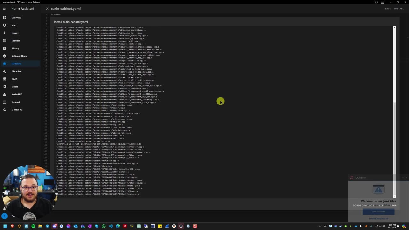Dismiss the CCleaner notification popup
The image size is (409, 230).
[x=406, y=178]
